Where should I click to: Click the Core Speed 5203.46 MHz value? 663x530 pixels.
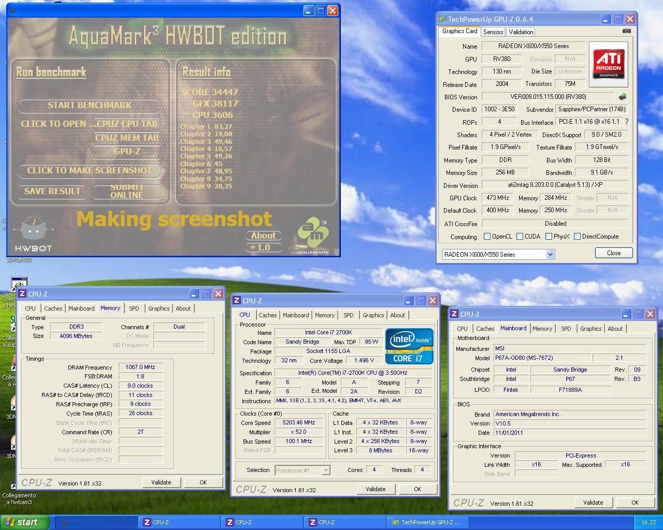coord(299,423)
